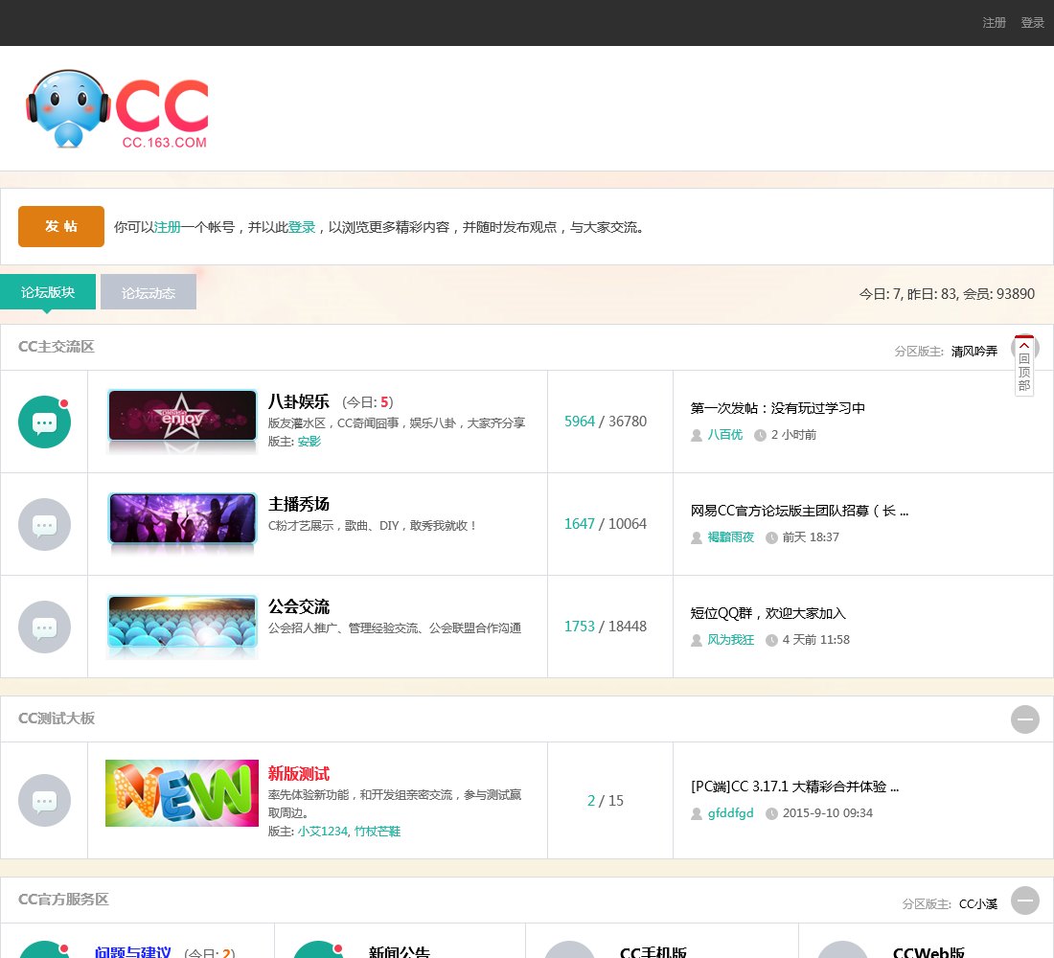Open the 主播秀场 forum title
The width and height of the screenshot is (1054, 958).
pyautogui.click(x=299, y=504)
